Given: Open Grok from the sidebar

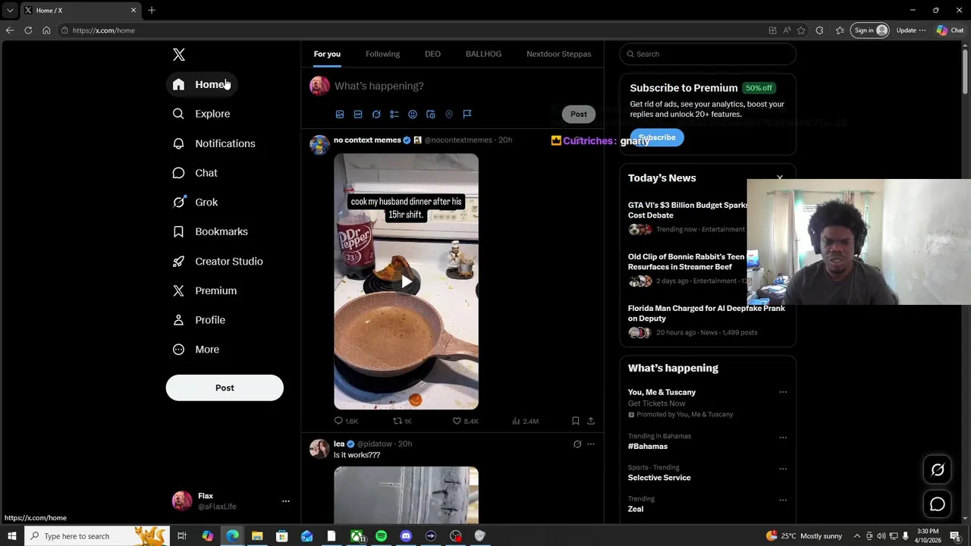Looking at the screenshot, I should point(195,202).
